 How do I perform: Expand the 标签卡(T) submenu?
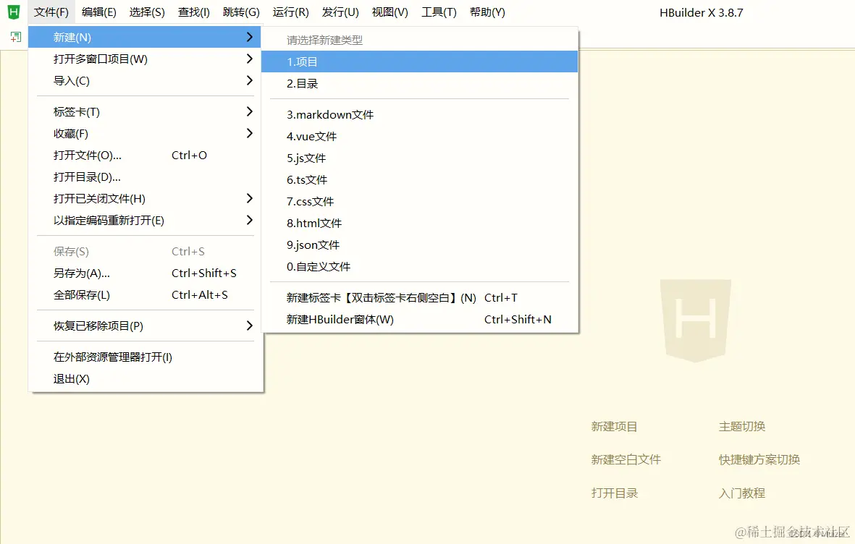coord(145,111)
